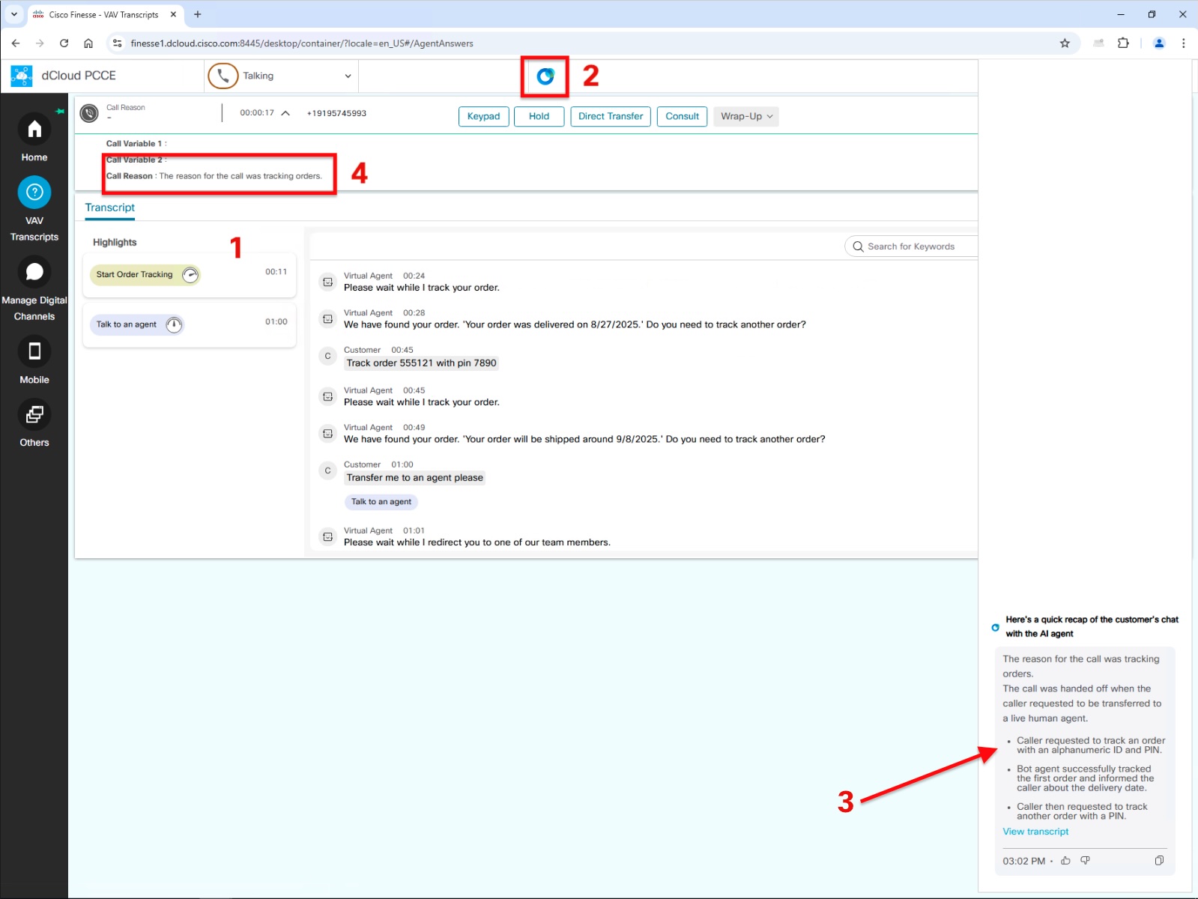
Task: Click the Hold button
Action: 539,116
